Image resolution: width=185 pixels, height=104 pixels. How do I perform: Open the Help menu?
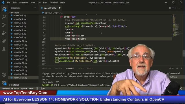coord(62,3)
